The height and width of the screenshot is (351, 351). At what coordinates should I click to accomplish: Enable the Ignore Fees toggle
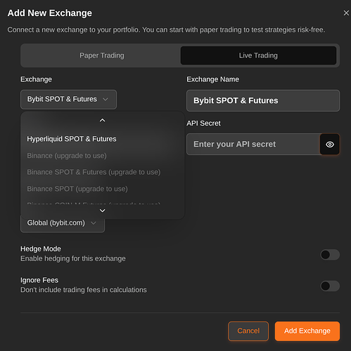click(330, 286)
